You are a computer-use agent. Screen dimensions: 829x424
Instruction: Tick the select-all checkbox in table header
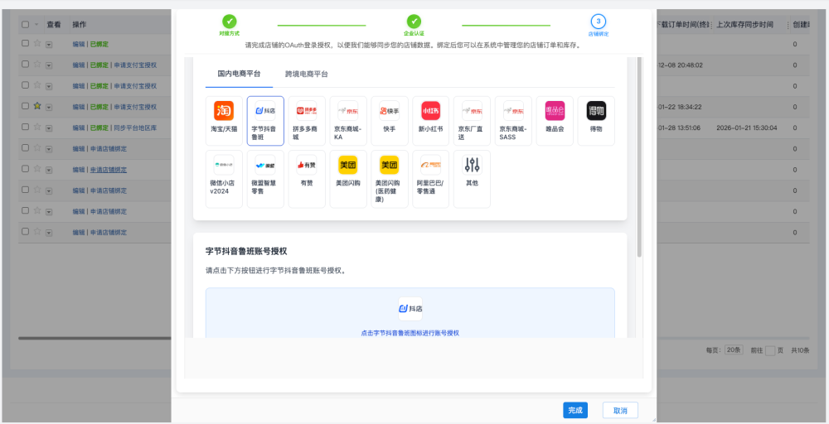pyautogui.click(x=25, y=24)
